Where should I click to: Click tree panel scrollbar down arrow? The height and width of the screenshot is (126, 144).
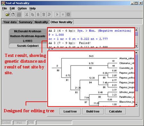point(136,104)
